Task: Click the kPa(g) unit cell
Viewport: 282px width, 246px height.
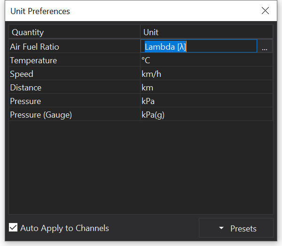Action: 206,115
